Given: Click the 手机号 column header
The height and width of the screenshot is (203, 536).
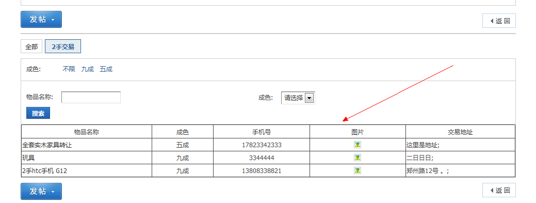Looking at the screenshot, I should [x=262, y=132].
